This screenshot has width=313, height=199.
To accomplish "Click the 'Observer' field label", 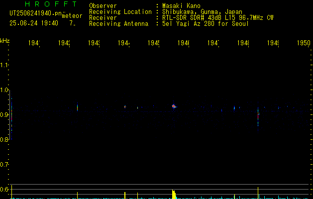I will coord(103,6).
